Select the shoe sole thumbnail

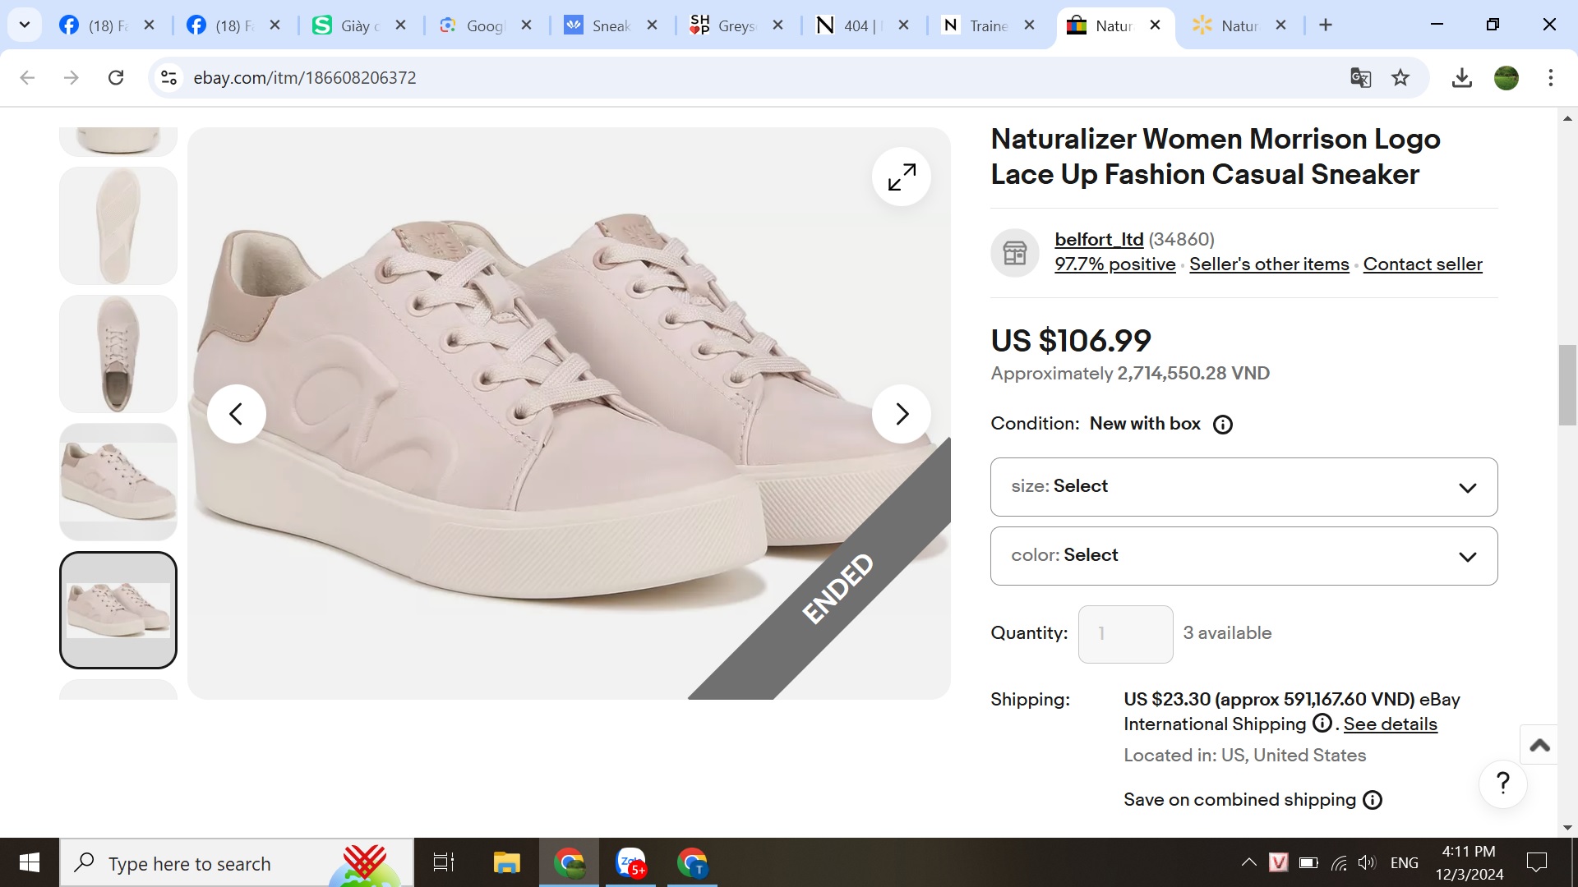pyautogui.click(x=118, y=226)
